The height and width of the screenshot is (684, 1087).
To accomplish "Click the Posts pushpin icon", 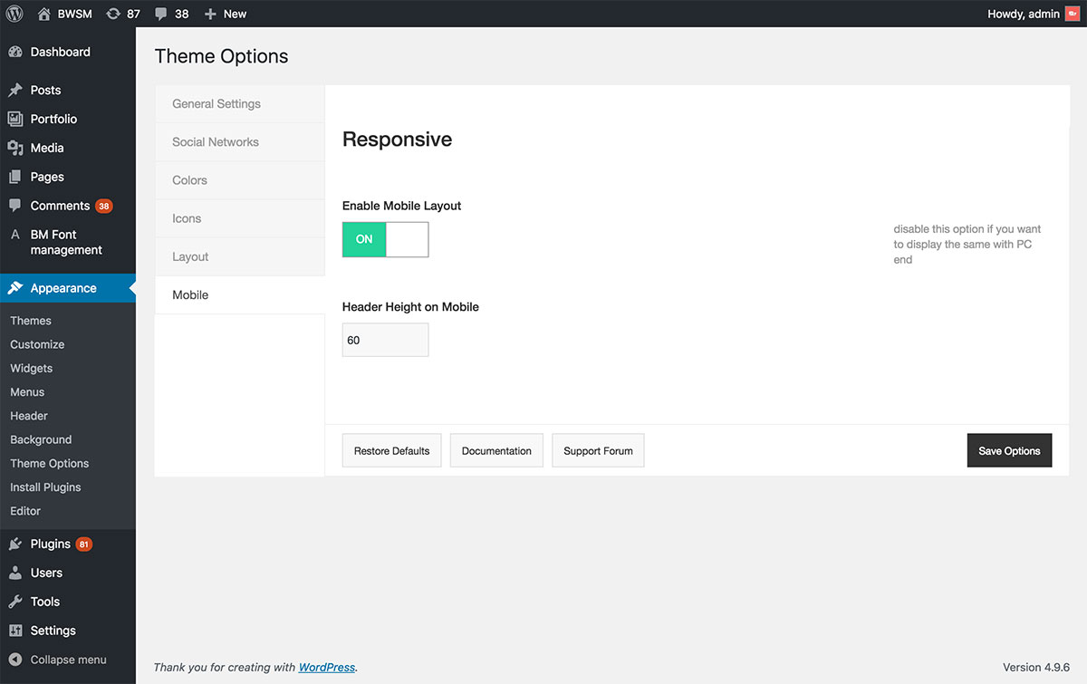I will coord(15,90).
